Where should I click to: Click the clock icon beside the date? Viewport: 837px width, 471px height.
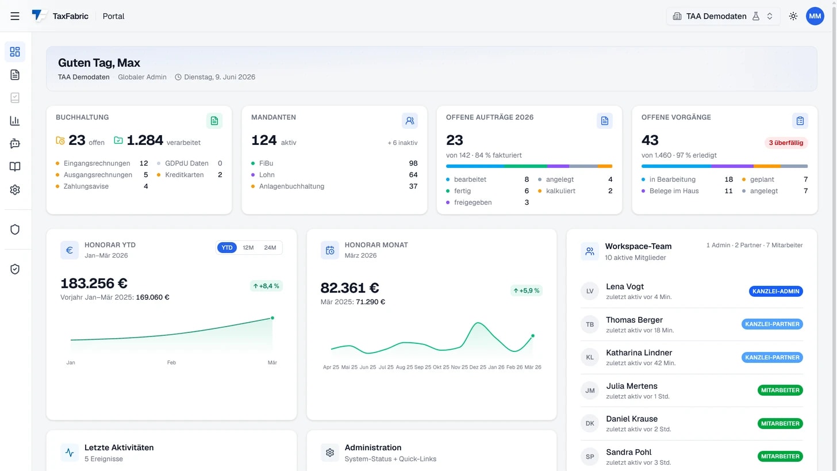click(178, 77)
